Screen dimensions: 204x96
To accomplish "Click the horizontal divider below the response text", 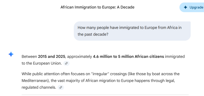I will pos(105,95).
